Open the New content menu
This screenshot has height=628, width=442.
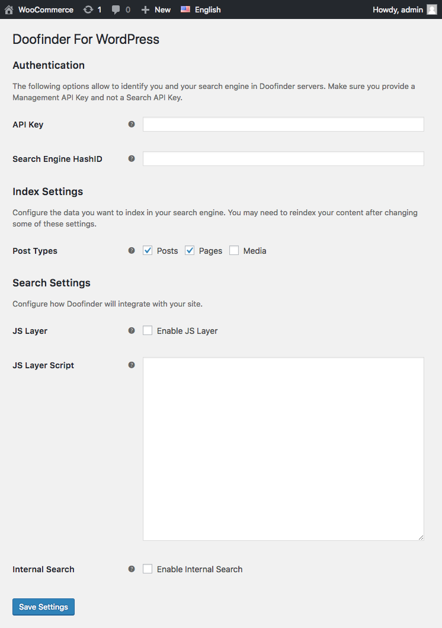[156, 9]
